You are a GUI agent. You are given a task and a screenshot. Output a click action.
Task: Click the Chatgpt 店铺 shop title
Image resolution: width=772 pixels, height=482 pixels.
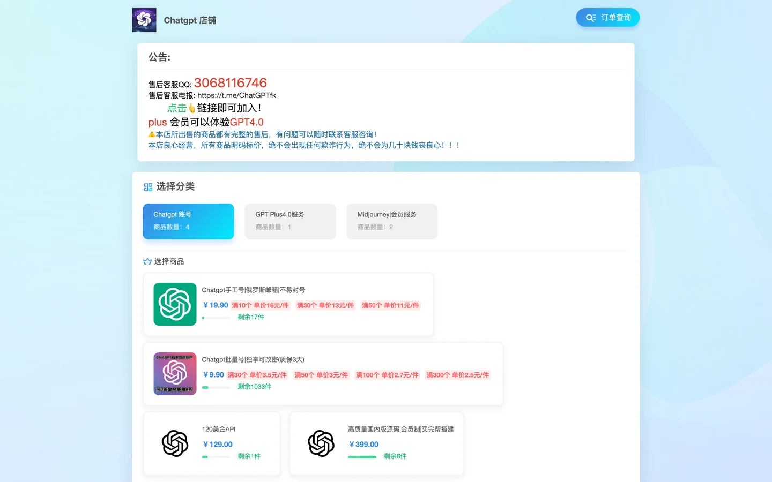[190, 20]
